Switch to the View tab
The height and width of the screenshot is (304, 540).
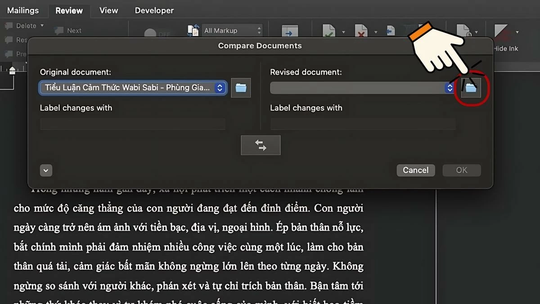[108, 10]
